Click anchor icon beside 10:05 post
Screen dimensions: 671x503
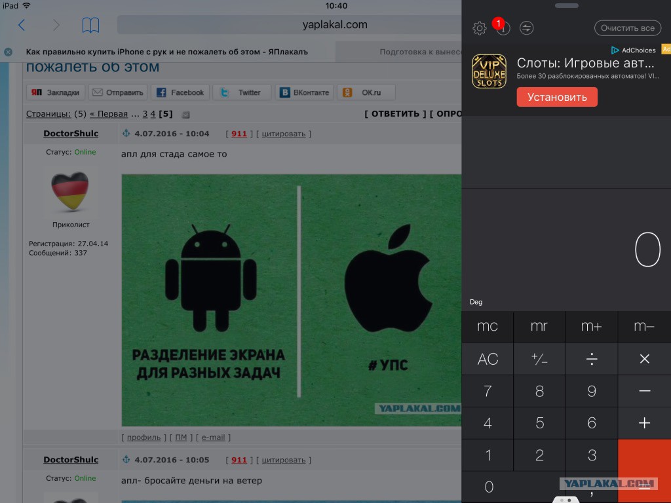click(x=126, y=460)
